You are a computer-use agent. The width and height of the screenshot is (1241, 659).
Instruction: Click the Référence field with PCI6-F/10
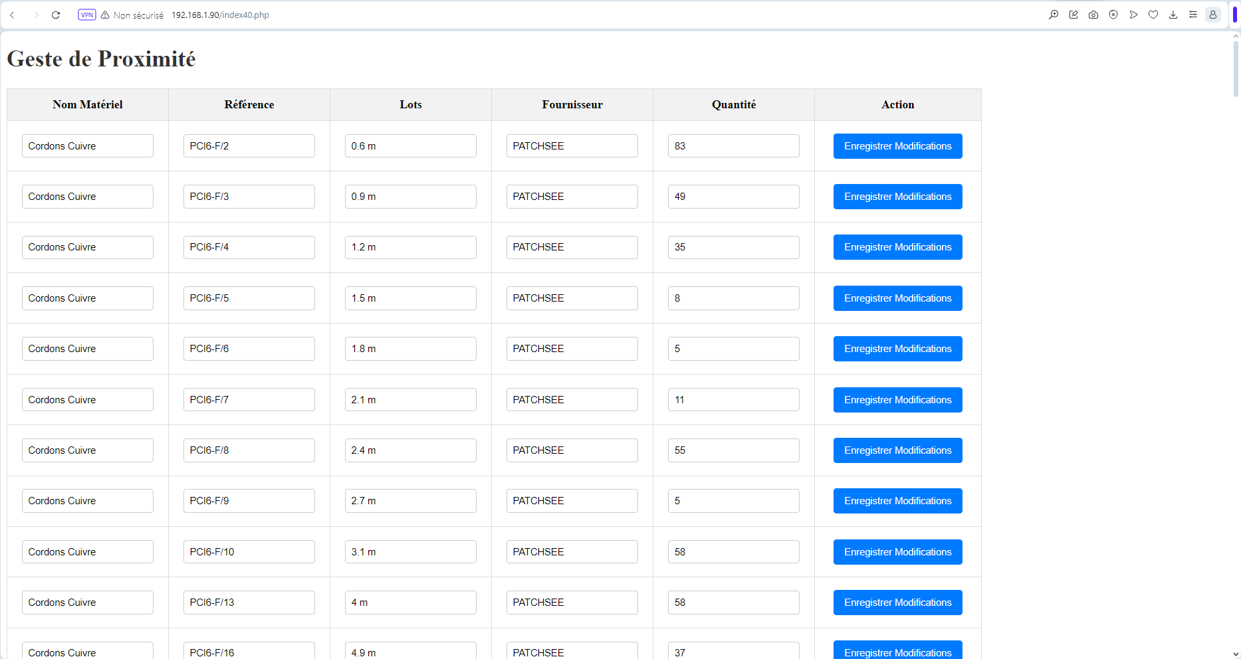point(249,552)
